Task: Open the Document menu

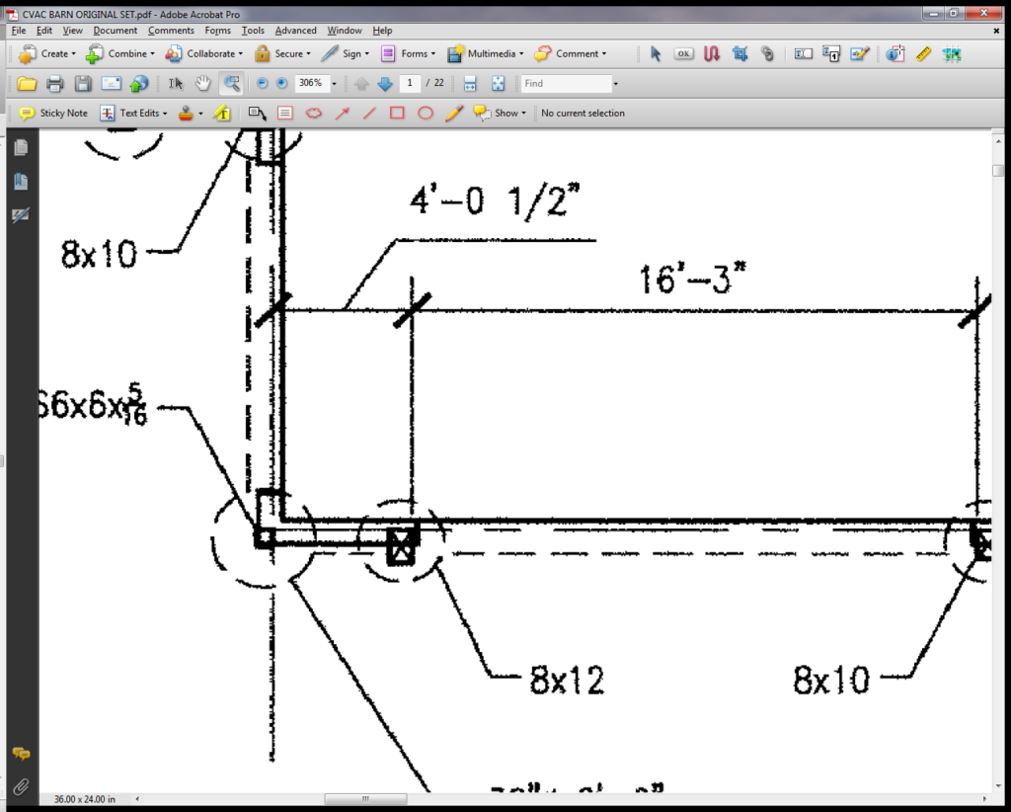Action: 115,31
